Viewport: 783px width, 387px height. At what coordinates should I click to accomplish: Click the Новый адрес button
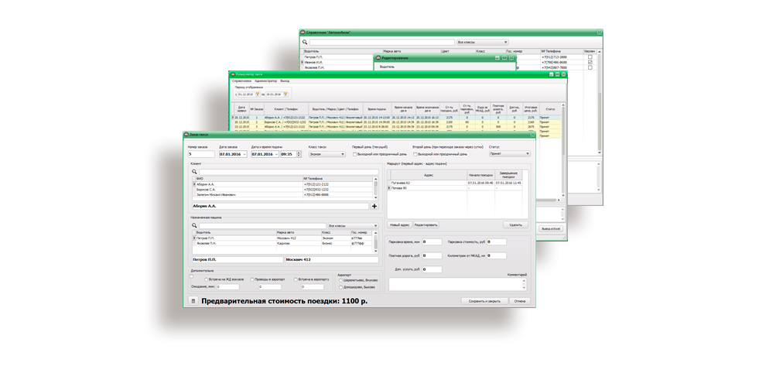pos(399,224)
